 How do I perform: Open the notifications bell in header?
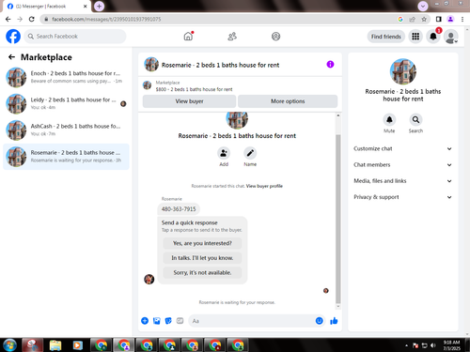pos(433,37)
